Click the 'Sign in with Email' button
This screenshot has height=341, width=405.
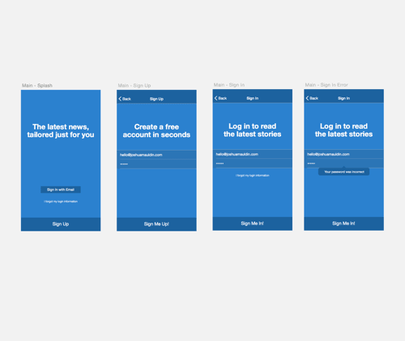61,190
